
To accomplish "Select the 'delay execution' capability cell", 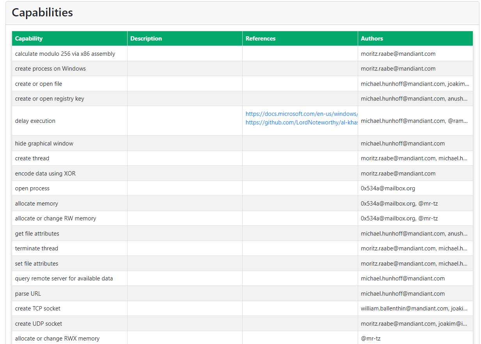I will (35, 121).
